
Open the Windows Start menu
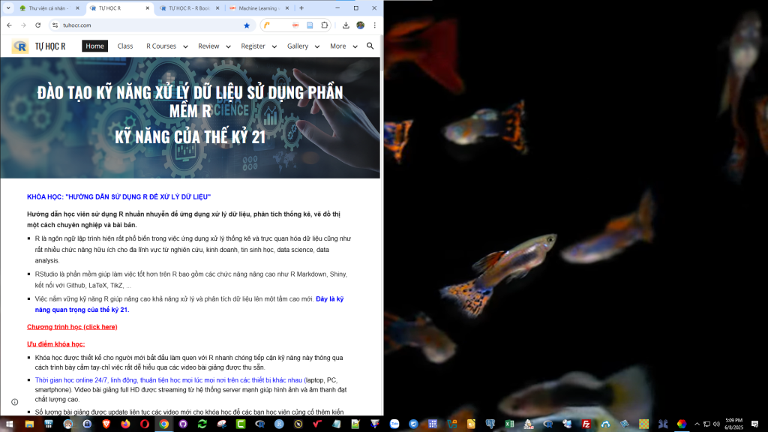point(9,424)
